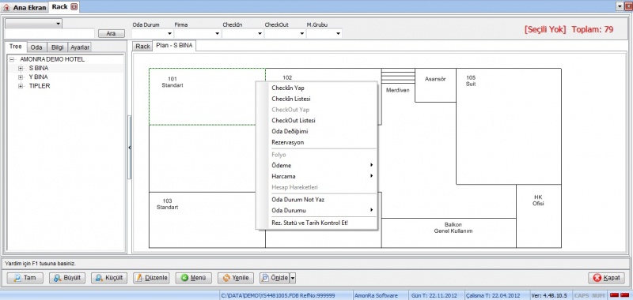The height and width of the screenshot is (300, 633).
Task: Zoom in with the Büyült button
Action: 67,278
